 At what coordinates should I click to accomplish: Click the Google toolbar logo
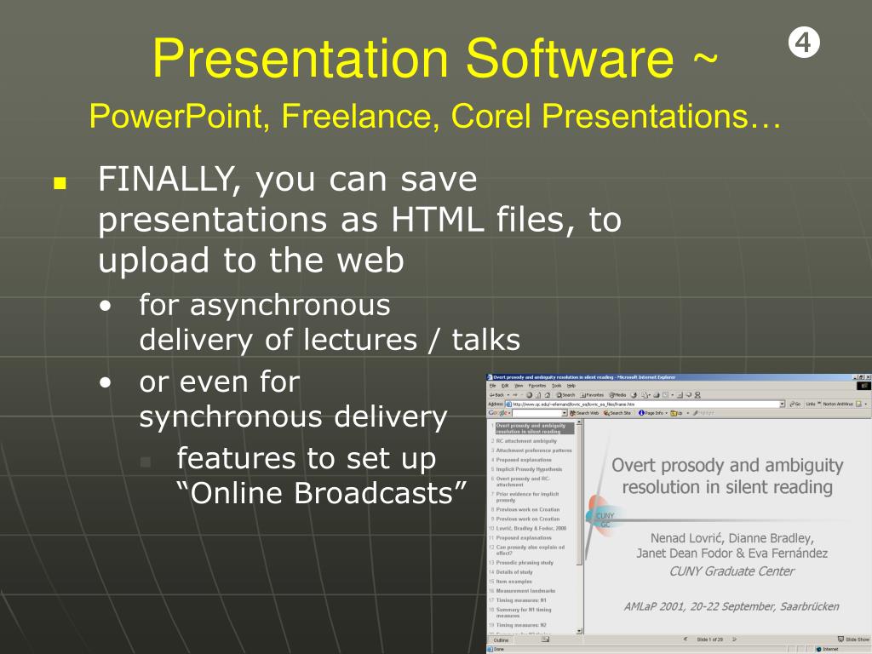pyautogui.click(x=497, y=413)
